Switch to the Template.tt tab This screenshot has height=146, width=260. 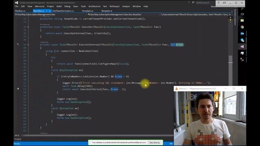tap(106, 11)
